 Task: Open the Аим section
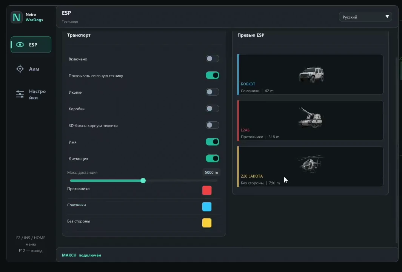[31, 69]
